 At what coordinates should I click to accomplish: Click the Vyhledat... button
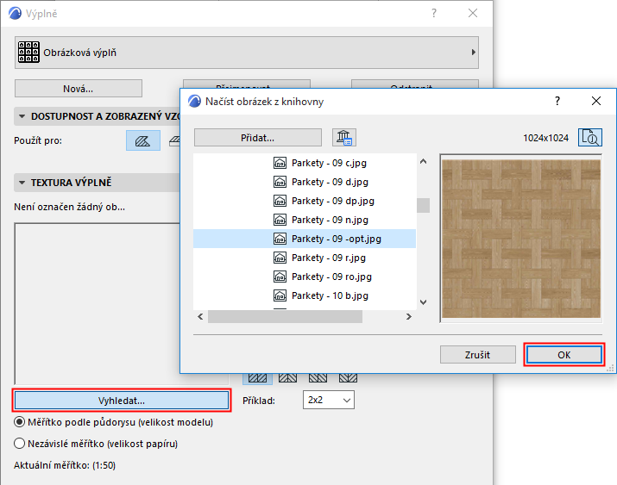(x=122, y=401)
